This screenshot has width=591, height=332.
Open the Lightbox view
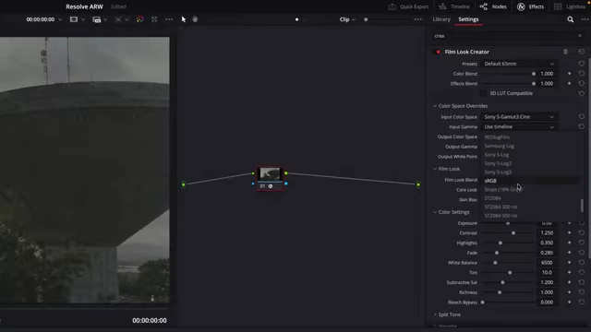coord(570,6)
